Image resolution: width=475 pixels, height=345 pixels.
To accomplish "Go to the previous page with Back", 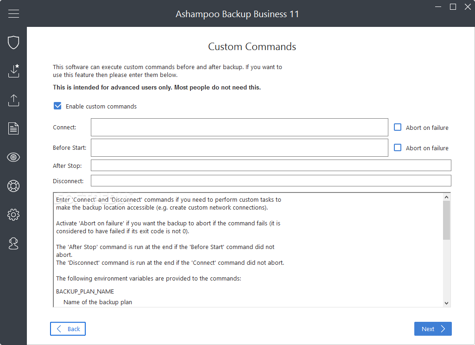I will (x=68, y=329).
